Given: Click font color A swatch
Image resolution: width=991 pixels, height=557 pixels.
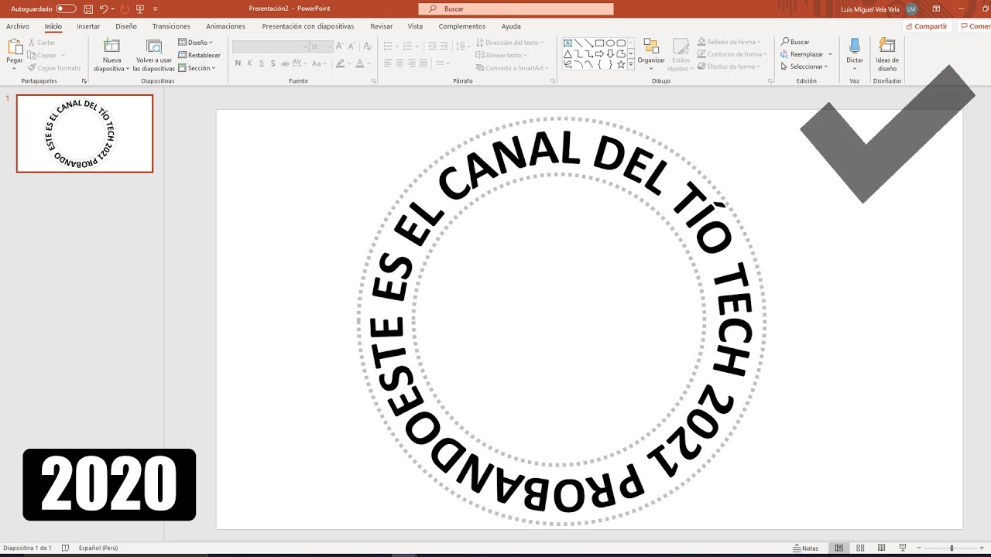Looking at the screenshot, I should point(359,63).
